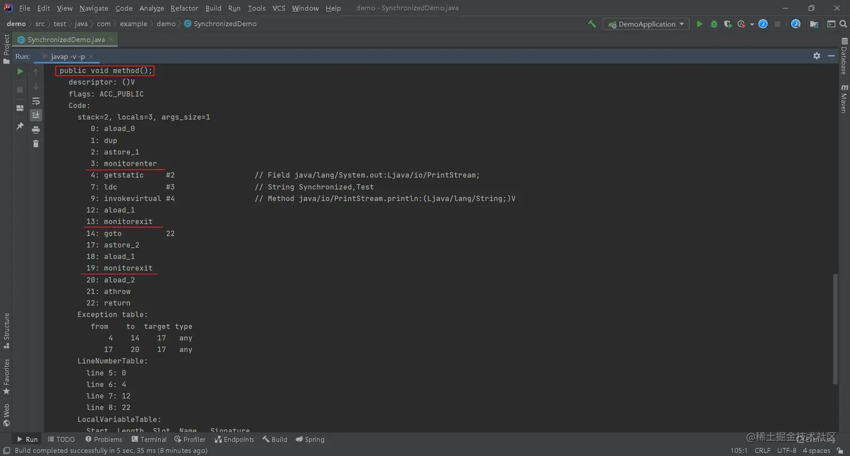Open the Problems tool window
Screen dimensions: 850x456
tap(103, 439)
